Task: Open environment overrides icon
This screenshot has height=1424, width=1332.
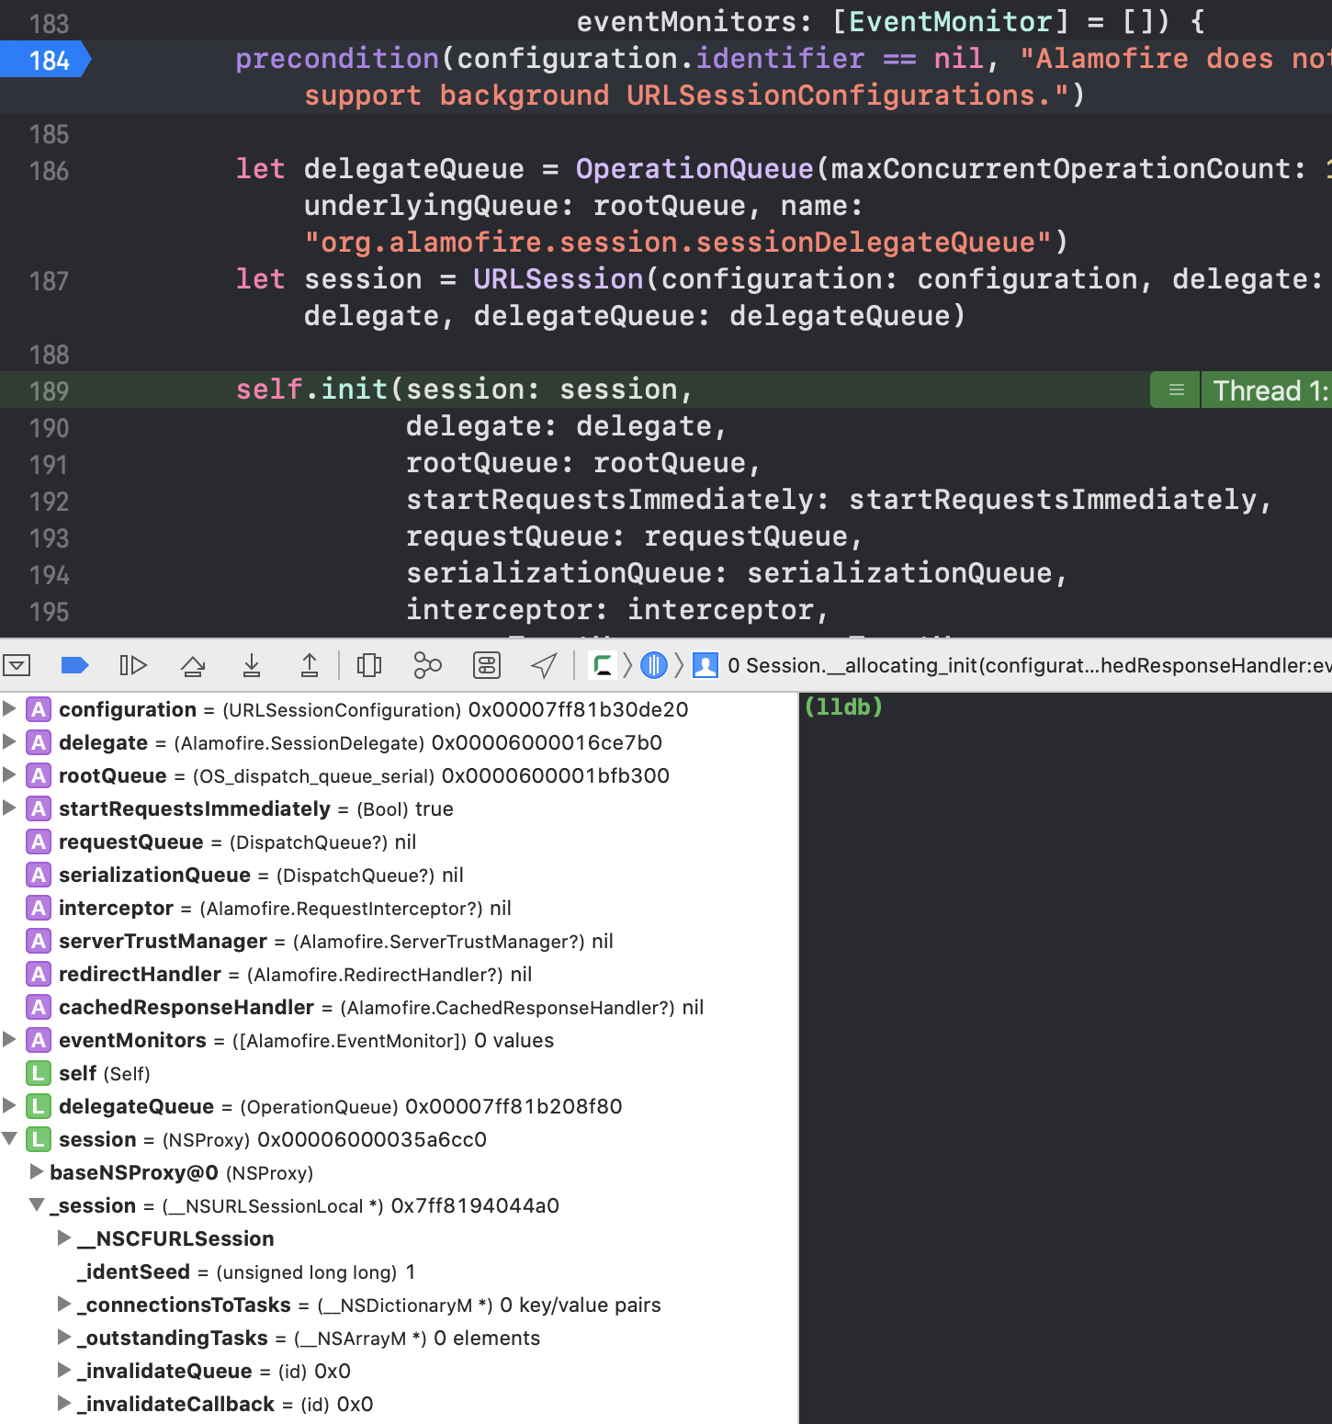Action: pyautogui.click(x=487, y=665)
